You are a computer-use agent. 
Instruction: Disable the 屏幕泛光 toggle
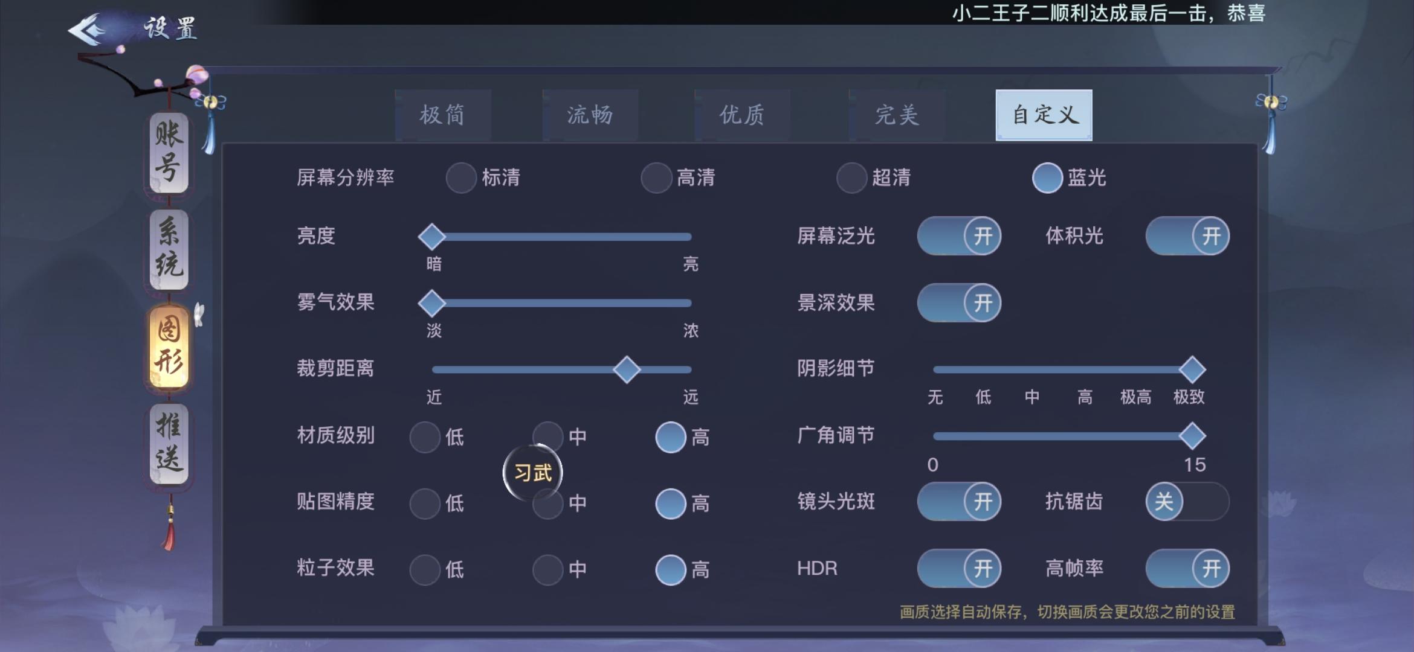click(959, 235)
